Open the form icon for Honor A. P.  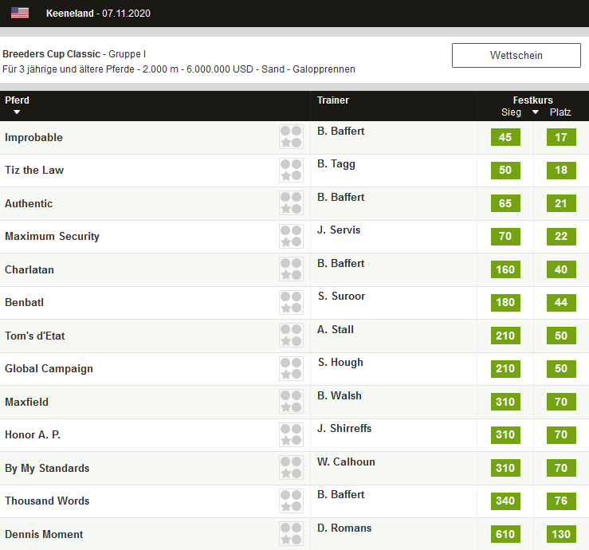click(x=291, y=434)
